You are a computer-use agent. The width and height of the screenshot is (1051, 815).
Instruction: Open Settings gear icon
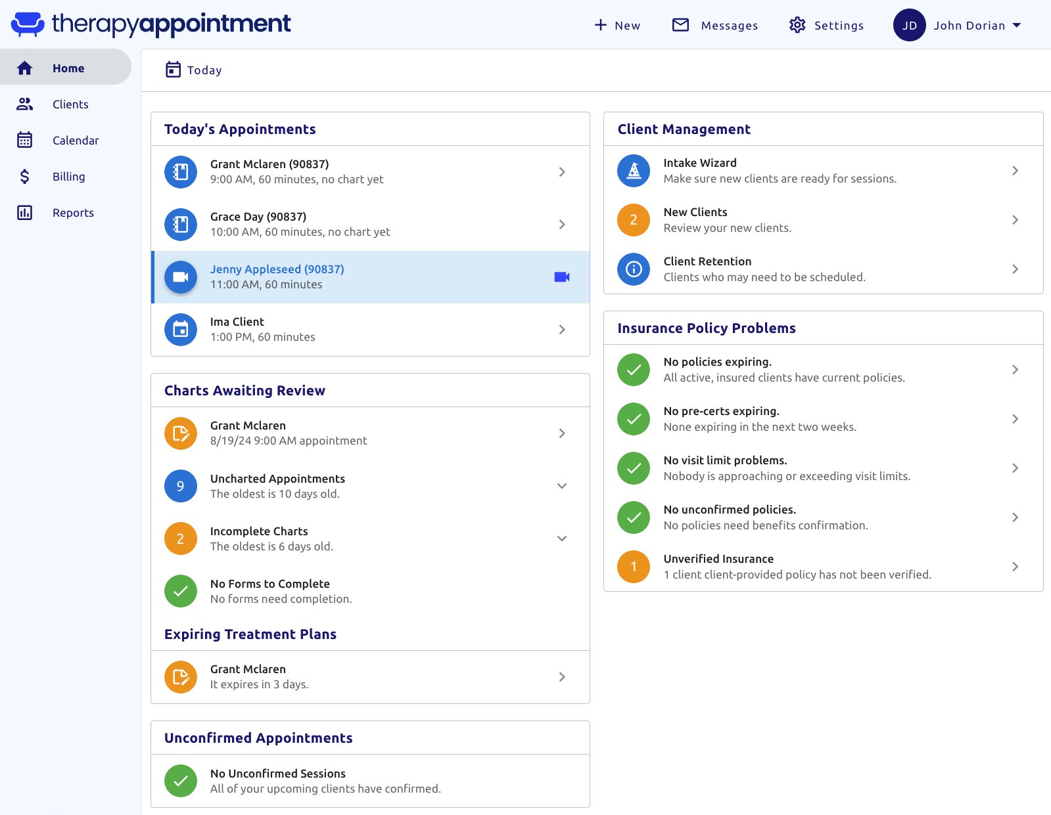click(x=797, y=25)
